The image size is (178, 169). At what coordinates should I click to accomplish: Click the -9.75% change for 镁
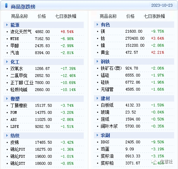158,31
